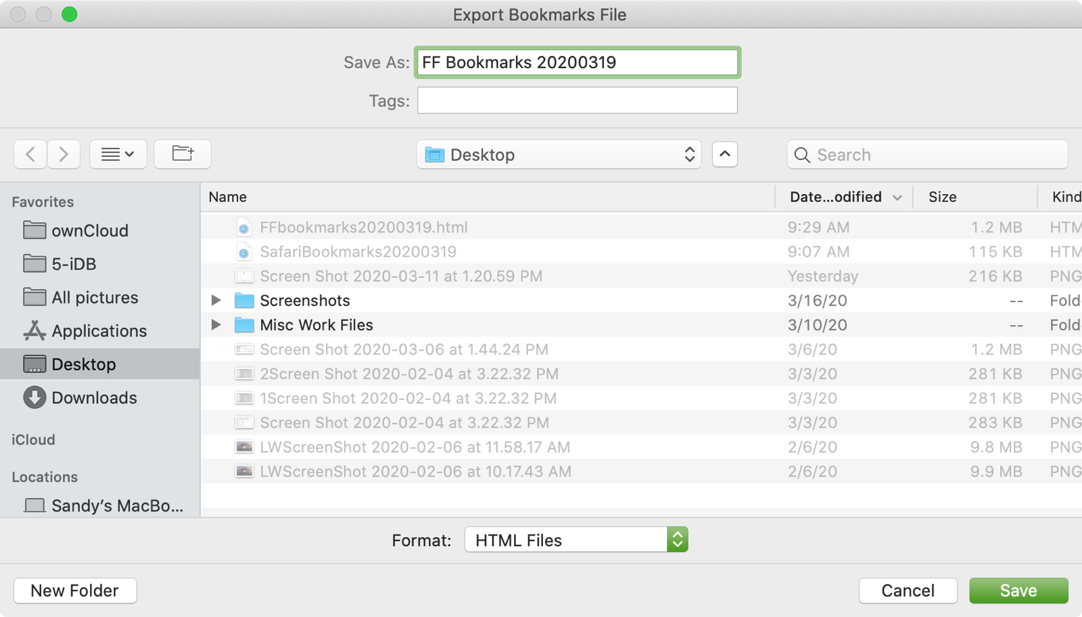Sort the list by Name column
The width and height of the screenshot is (1082, 617).
228,197
